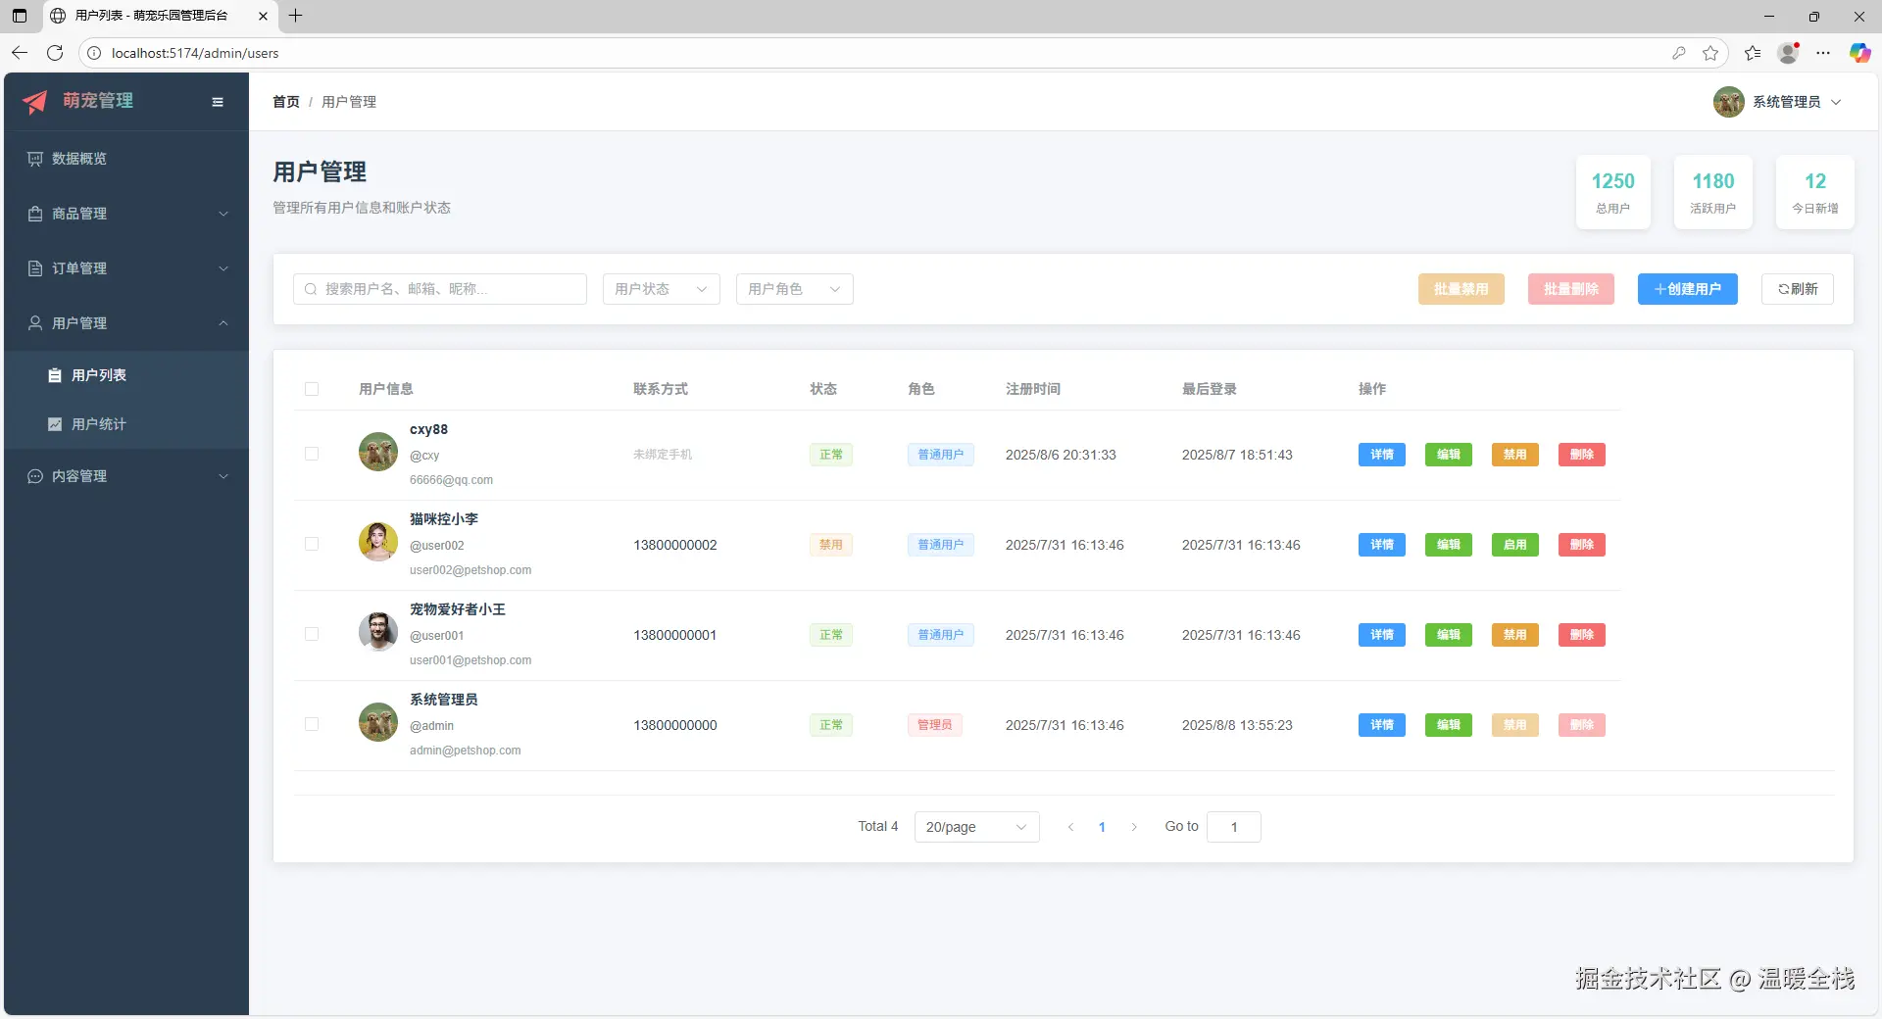Viewport: 1882px width, 1019px height.
Task: Click 编辑 for 猫咪控小李
Action: (1449, 545)
